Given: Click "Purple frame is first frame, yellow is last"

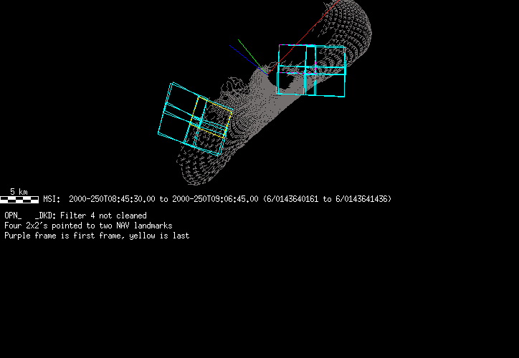Looking at the screenshot, I should (x=97, y=236).
